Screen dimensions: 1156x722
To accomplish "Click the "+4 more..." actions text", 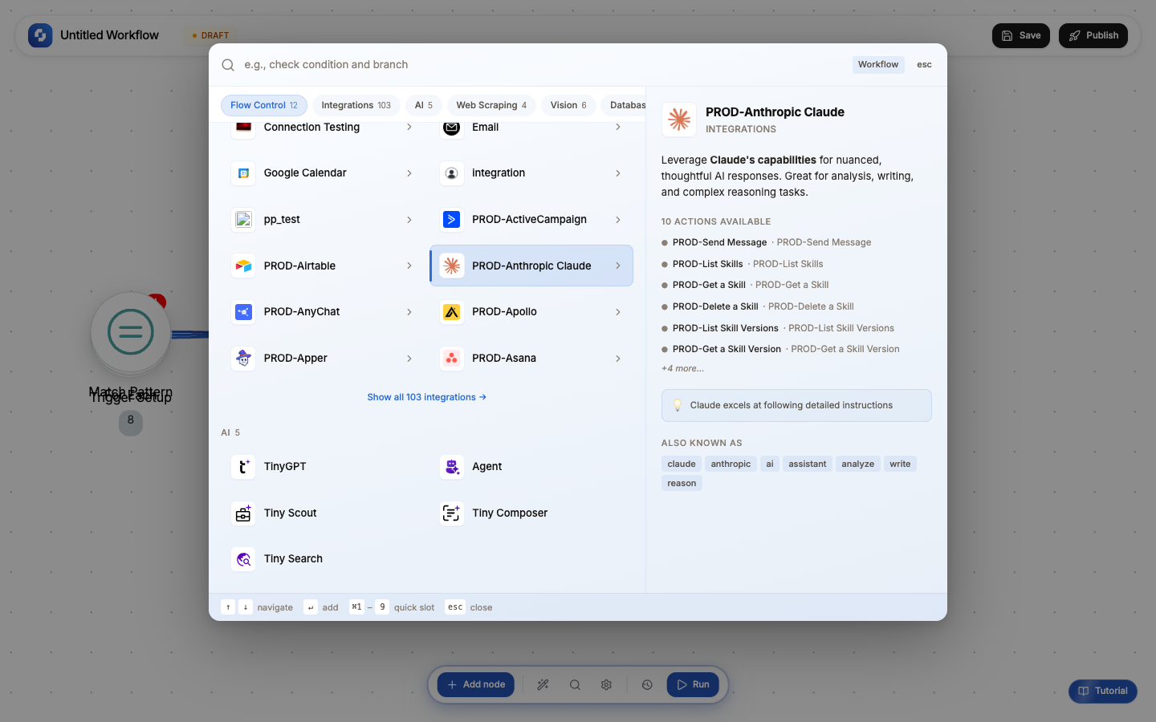I will coord(682,368).
